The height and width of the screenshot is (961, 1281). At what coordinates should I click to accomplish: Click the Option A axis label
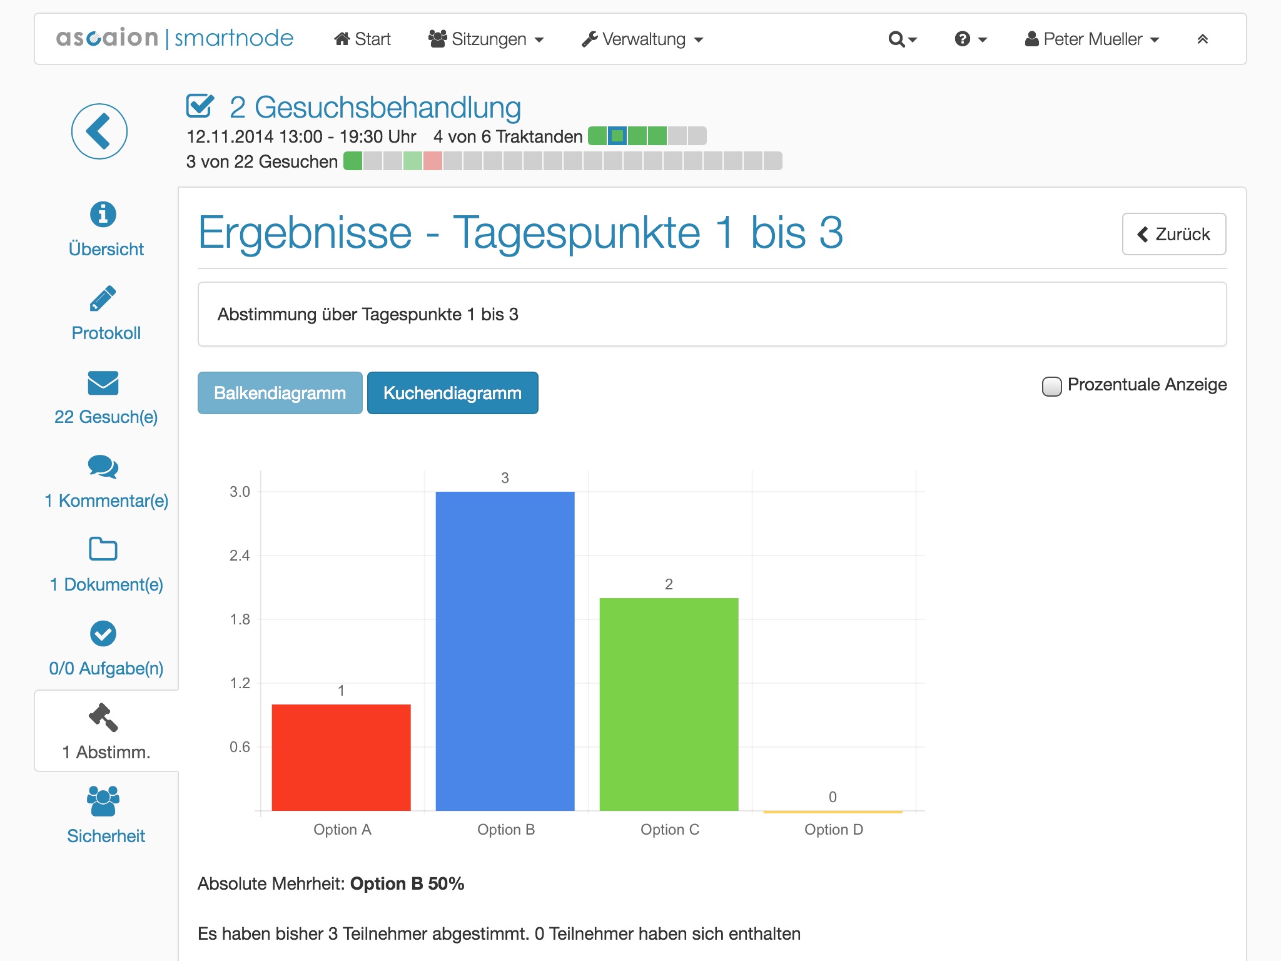tap(342, 830)
